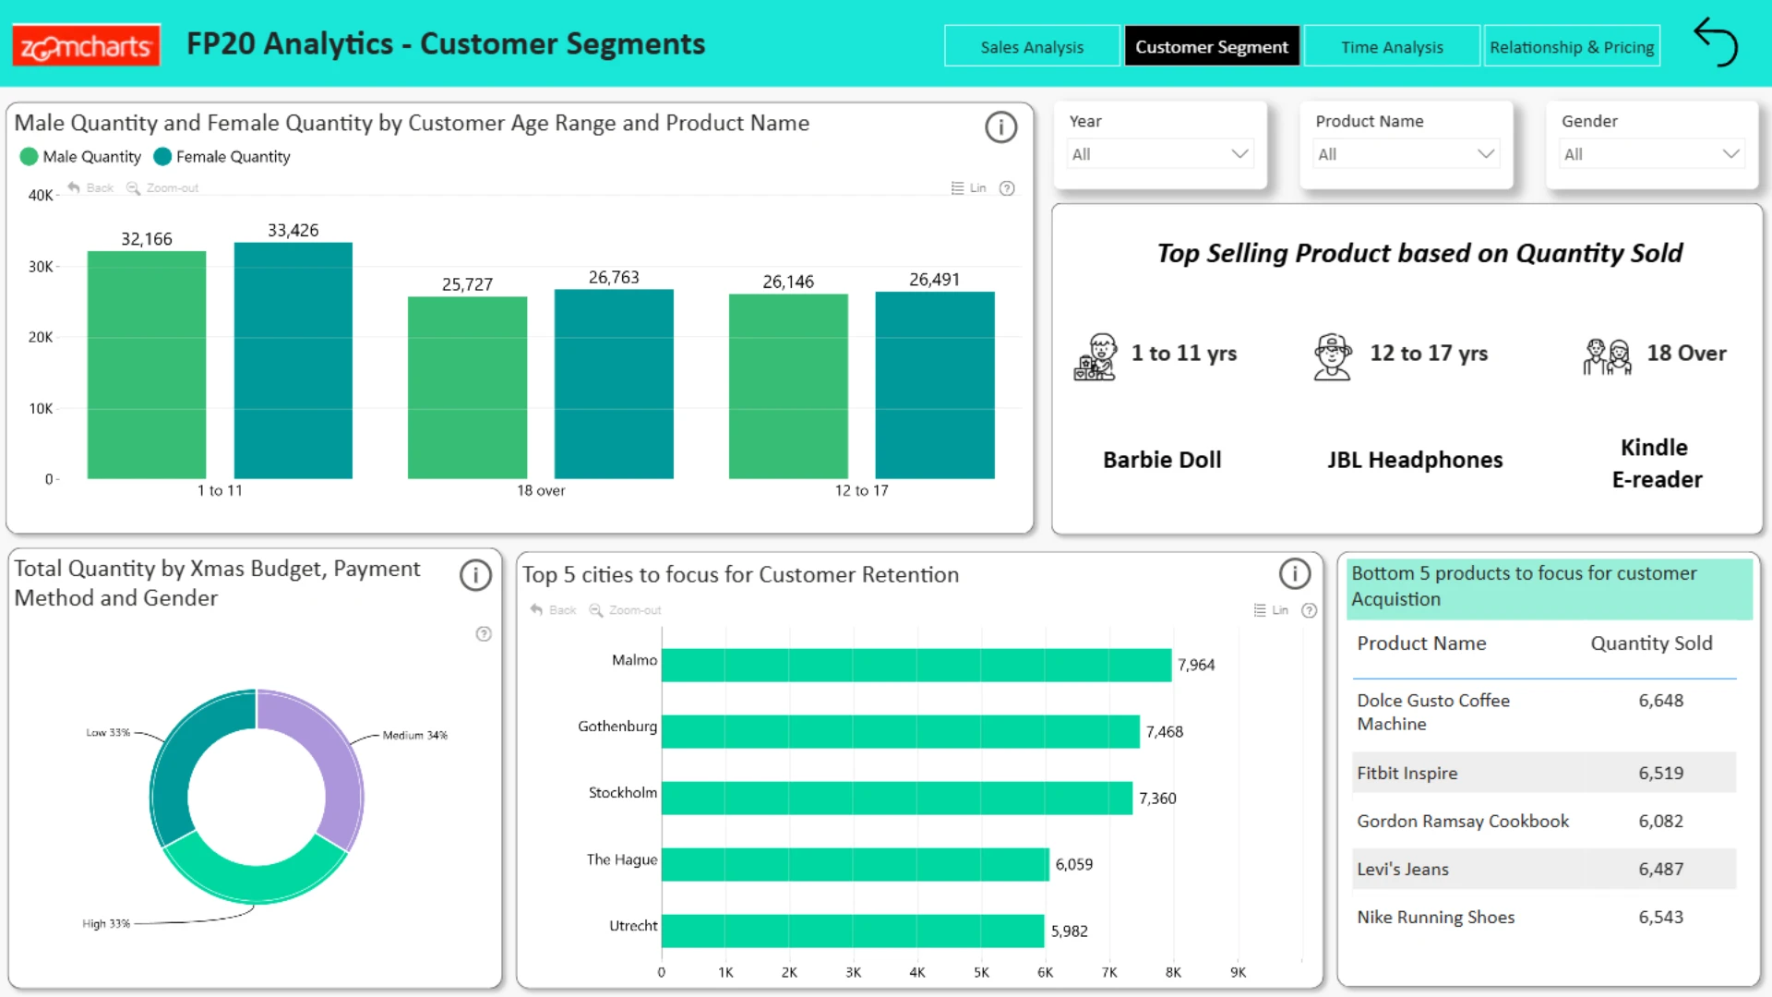Toggle Female Quantity legend item
This screenshot has width=1772, height=997.
tap(221, 157)
